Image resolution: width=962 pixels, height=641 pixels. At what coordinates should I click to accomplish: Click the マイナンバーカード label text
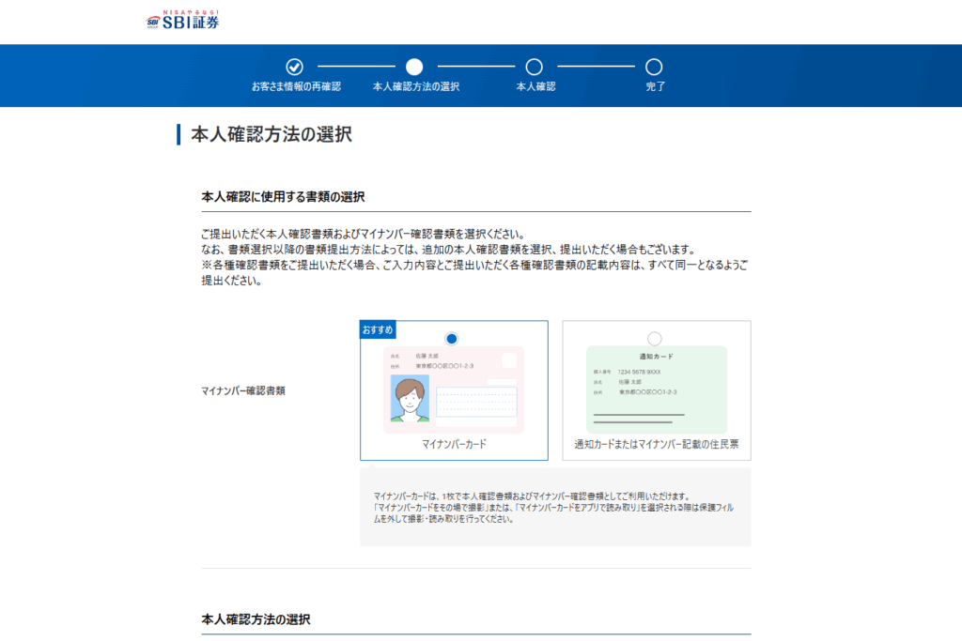(x=454, y=444)
